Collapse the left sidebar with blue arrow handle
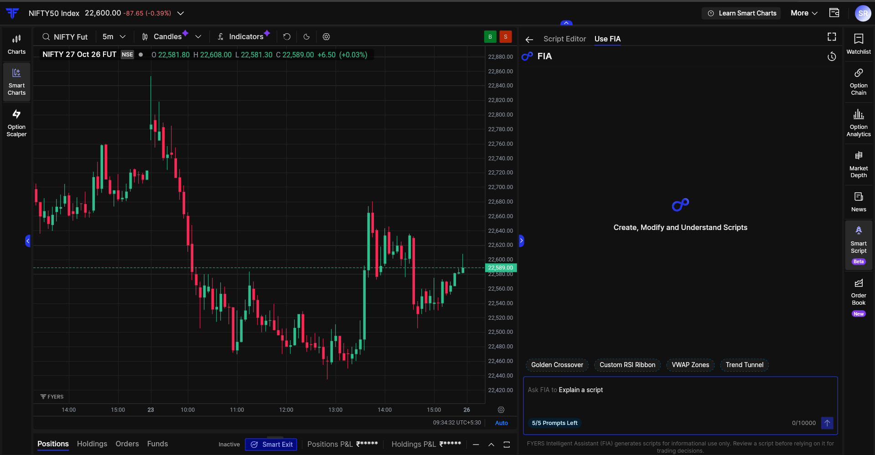875x455 pixels. pos(28,240)
